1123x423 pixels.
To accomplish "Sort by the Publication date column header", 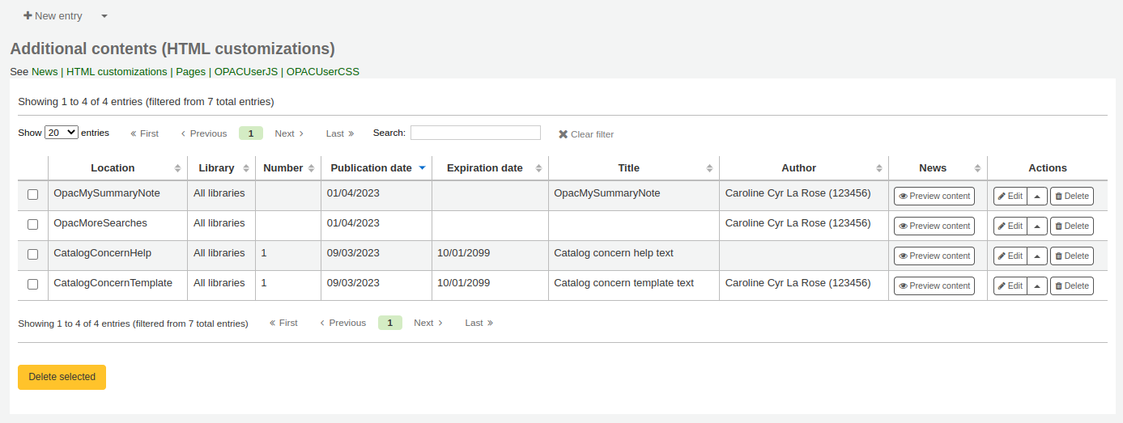I will tap(376, 168).
